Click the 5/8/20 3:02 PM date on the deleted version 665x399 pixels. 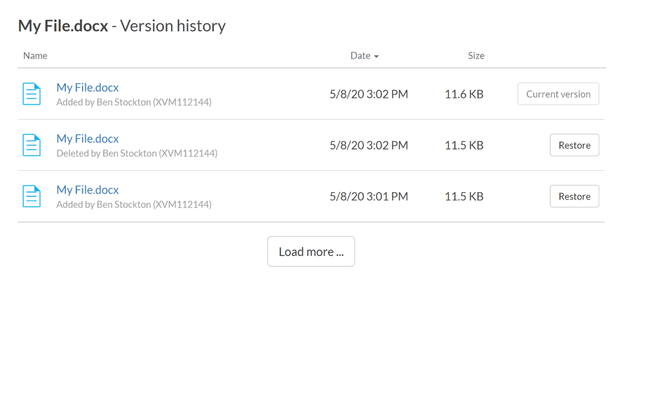(368, 145)
